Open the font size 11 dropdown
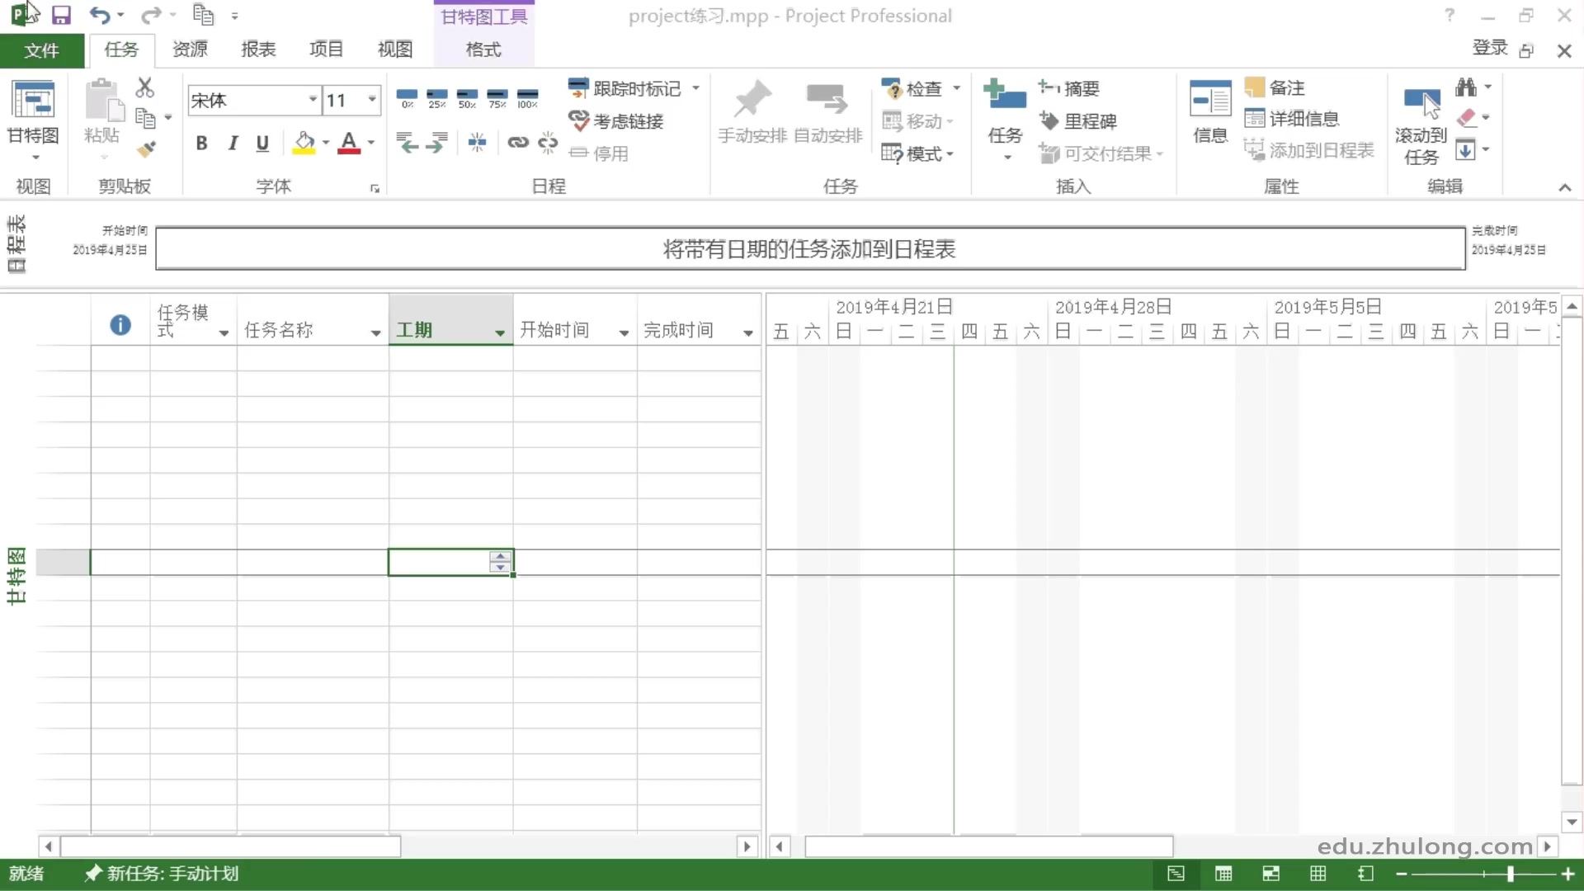 pyautogui.click(x=372, y=100)
